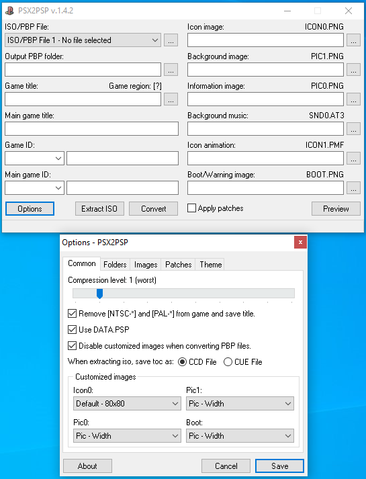Viewport: 366px width, 479px height.
Task: Switch to Folders tab
Action: click(x=115, y=265)
